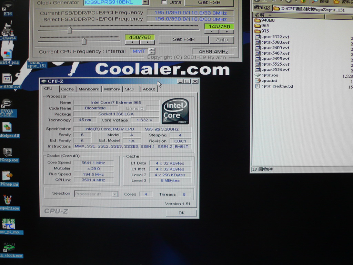Screen dimensions: 353x265
Task: Select cpuz.ini in the Explorer file list
Action: [x=266, y=80]
